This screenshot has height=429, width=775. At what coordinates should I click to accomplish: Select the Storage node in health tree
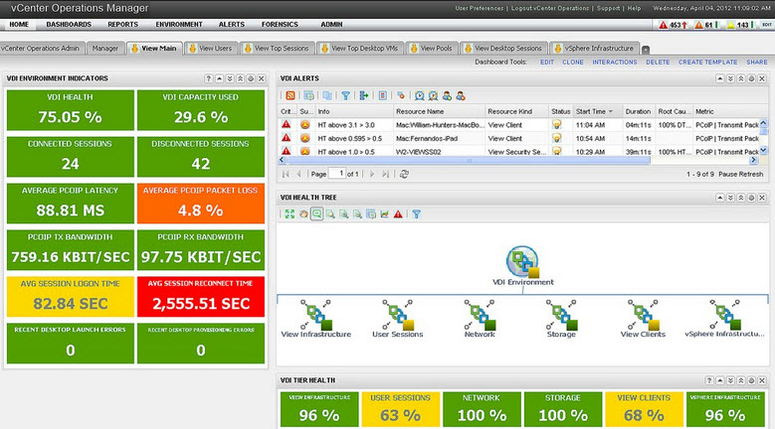tap(561, 319)
